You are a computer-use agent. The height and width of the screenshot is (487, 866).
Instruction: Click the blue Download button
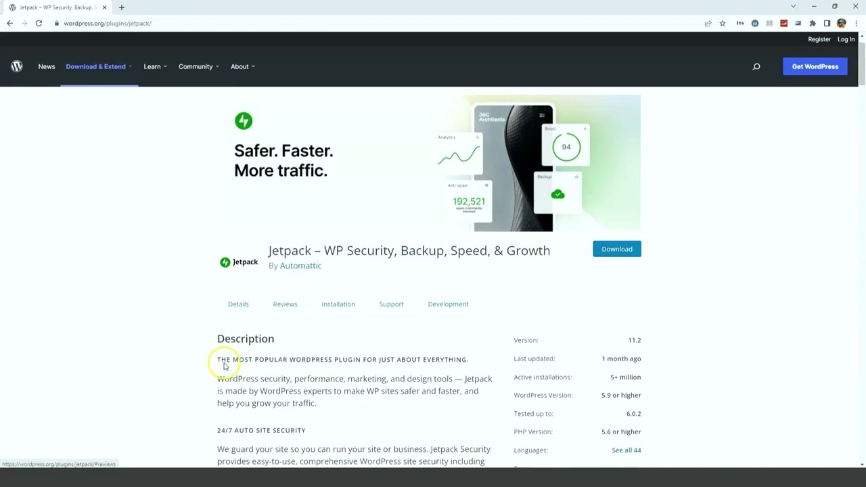(x=617, y=249)
